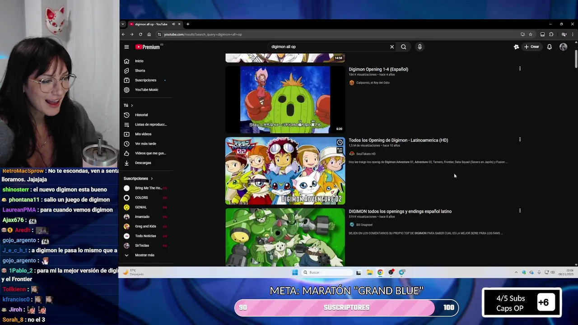The image size is (578, 325).
Task: Play the Digimon Adventure 02 thumbnail
Action: (285, 171)
